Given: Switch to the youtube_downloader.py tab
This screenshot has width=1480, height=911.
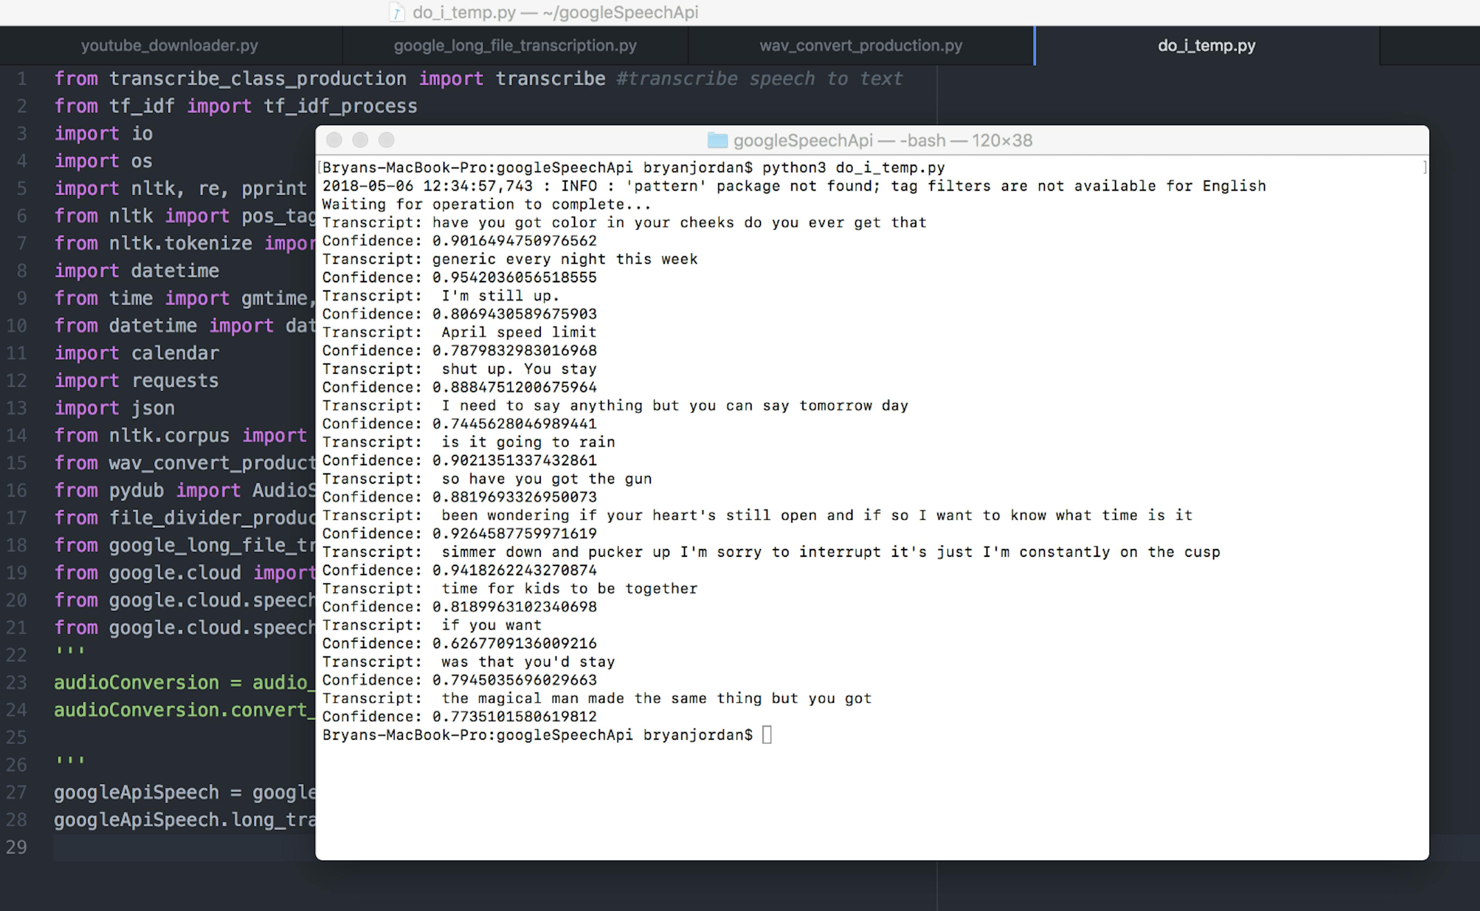Looking at the screenshot, I should 170,46.
